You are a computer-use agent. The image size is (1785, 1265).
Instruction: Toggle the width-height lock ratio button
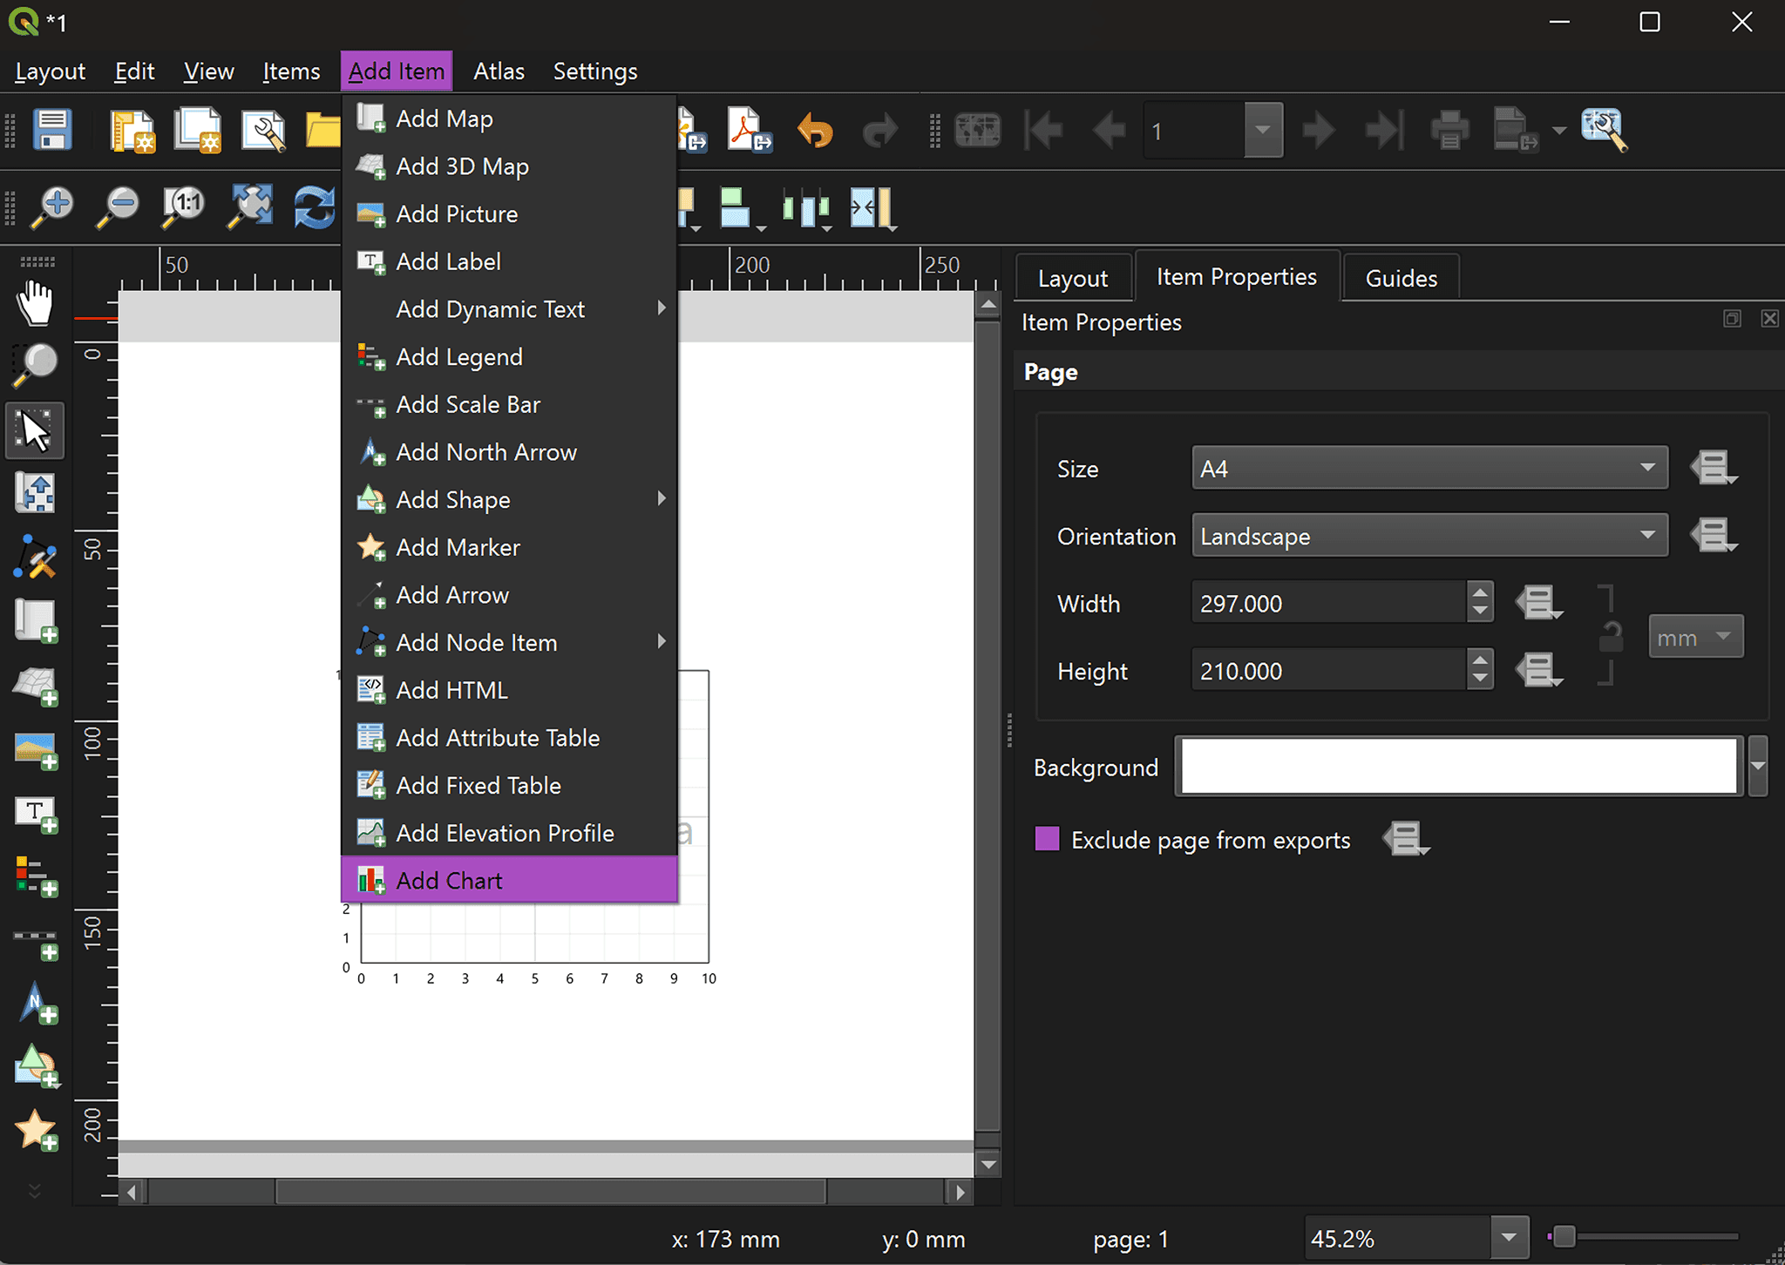pos(1610,637)
